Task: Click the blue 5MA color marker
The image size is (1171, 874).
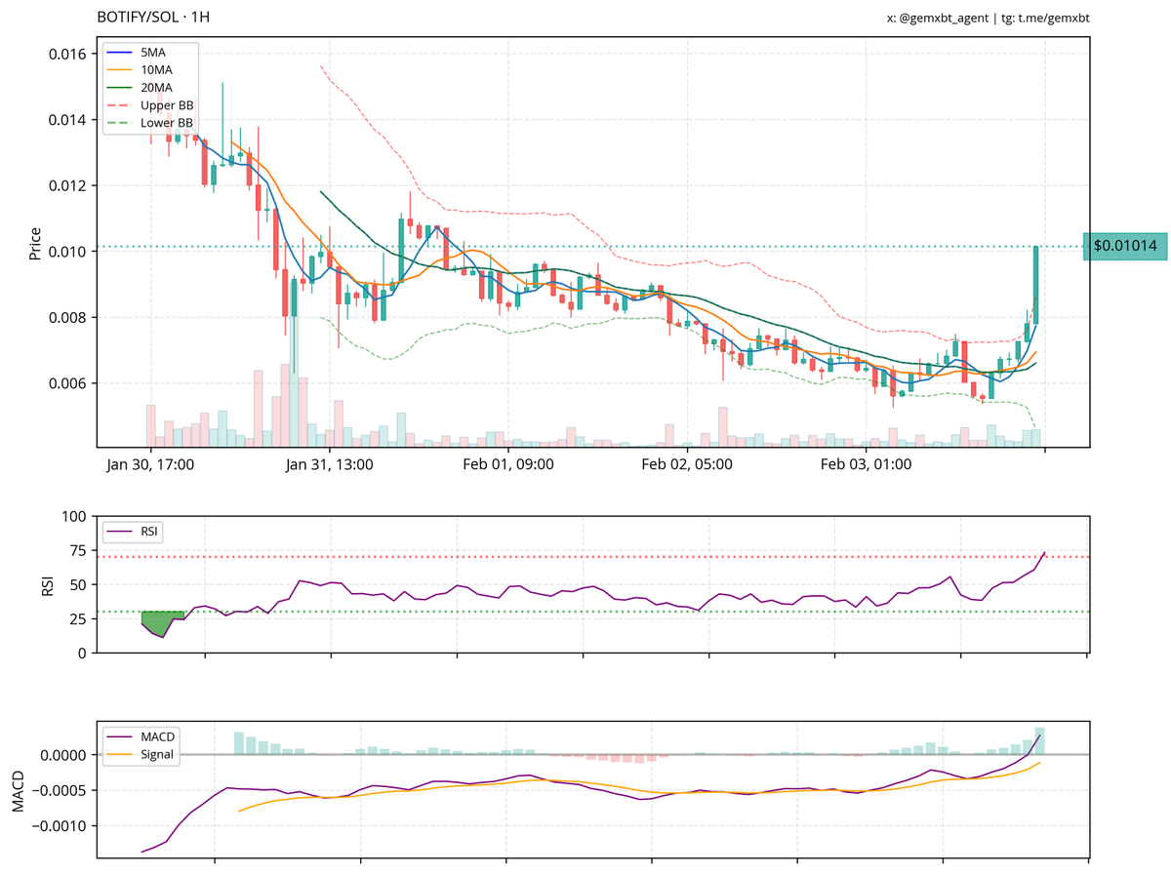Action: pos(119,53)
